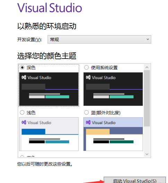Click the 深色 theme label text
The image size is (168, 183).
coord(31,68)
